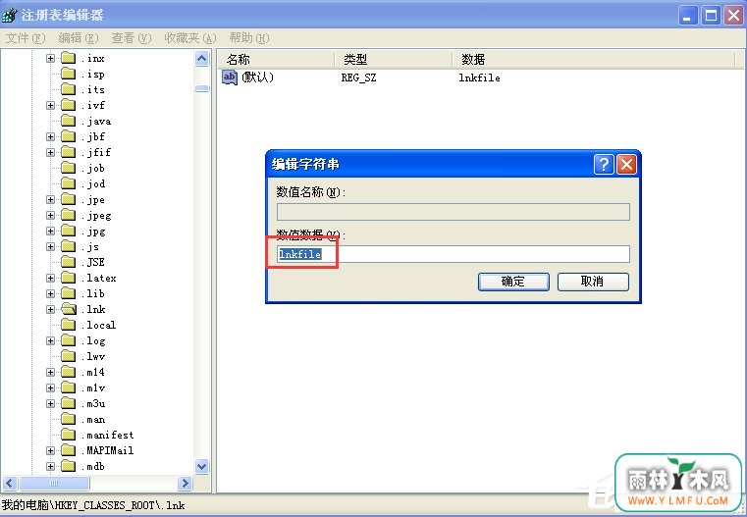Click the help question mark in dialog
The width and height of the screenshot is (747, 517).
[604, 165]
